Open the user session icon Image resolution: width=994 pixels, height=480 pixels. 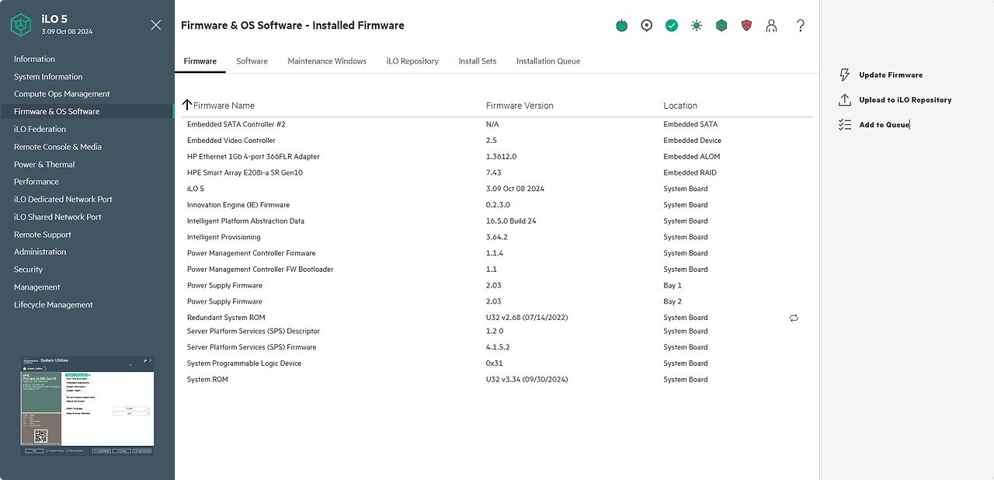(771, 25)
